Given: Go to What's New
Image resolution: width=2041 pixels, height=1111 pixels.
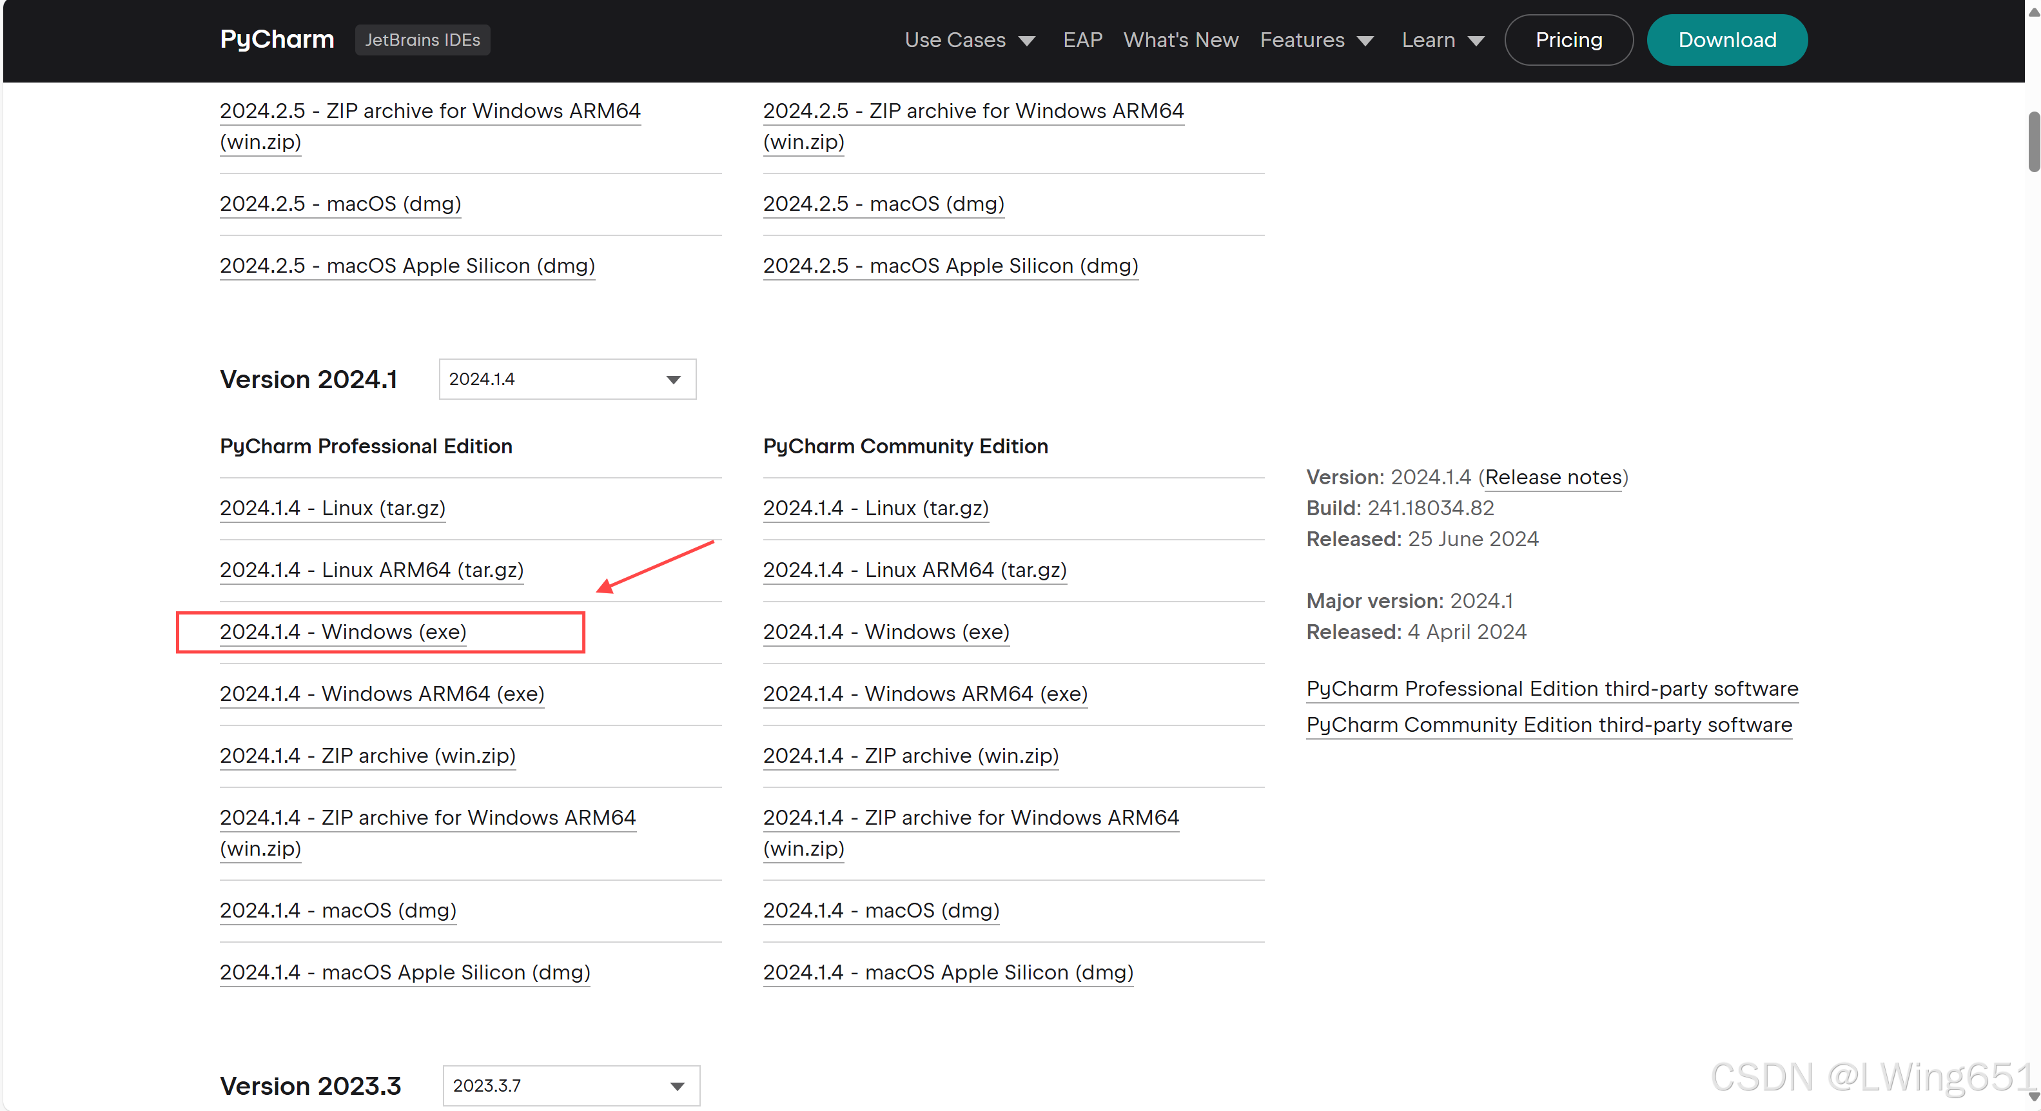Looking at the screenshot, I should pos(1180,39).
